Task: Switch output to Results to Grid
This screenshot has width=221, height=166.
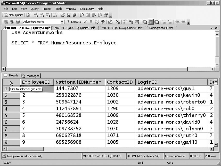Action: click(x=151, y=22)
